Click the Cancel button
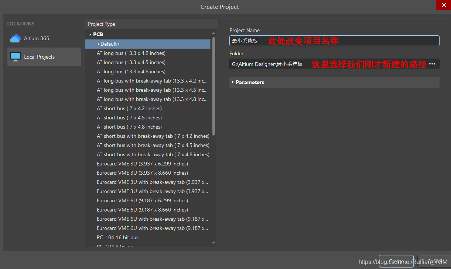The width and height of the screenshot is (451, 269). click(x=434, y=261)
